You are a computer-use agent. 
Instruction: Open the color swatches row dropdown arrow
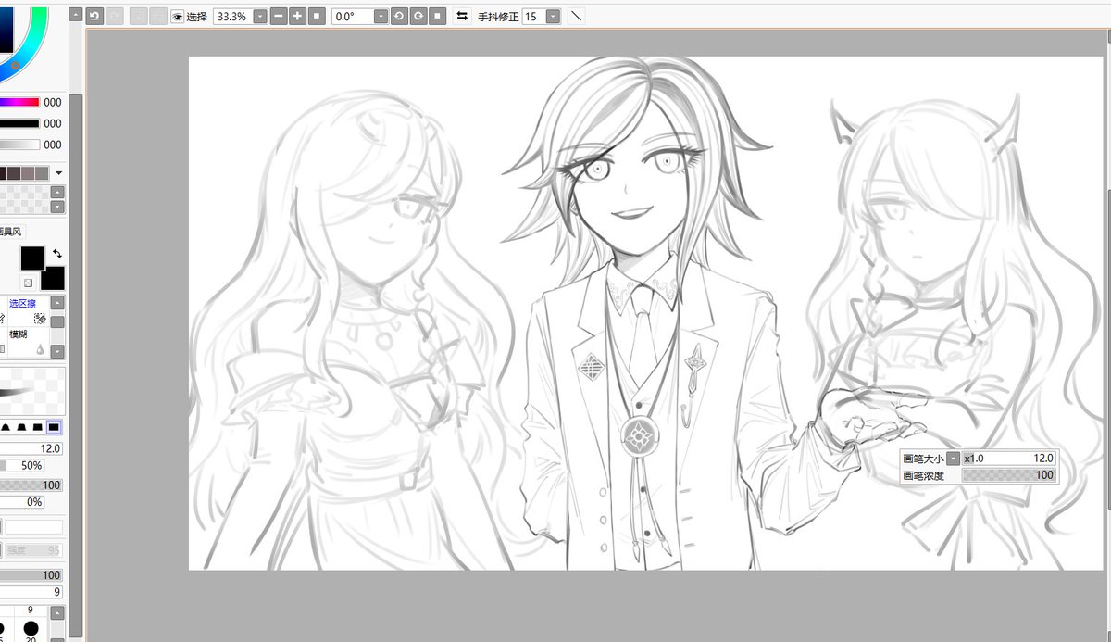(x=59, y=173)
